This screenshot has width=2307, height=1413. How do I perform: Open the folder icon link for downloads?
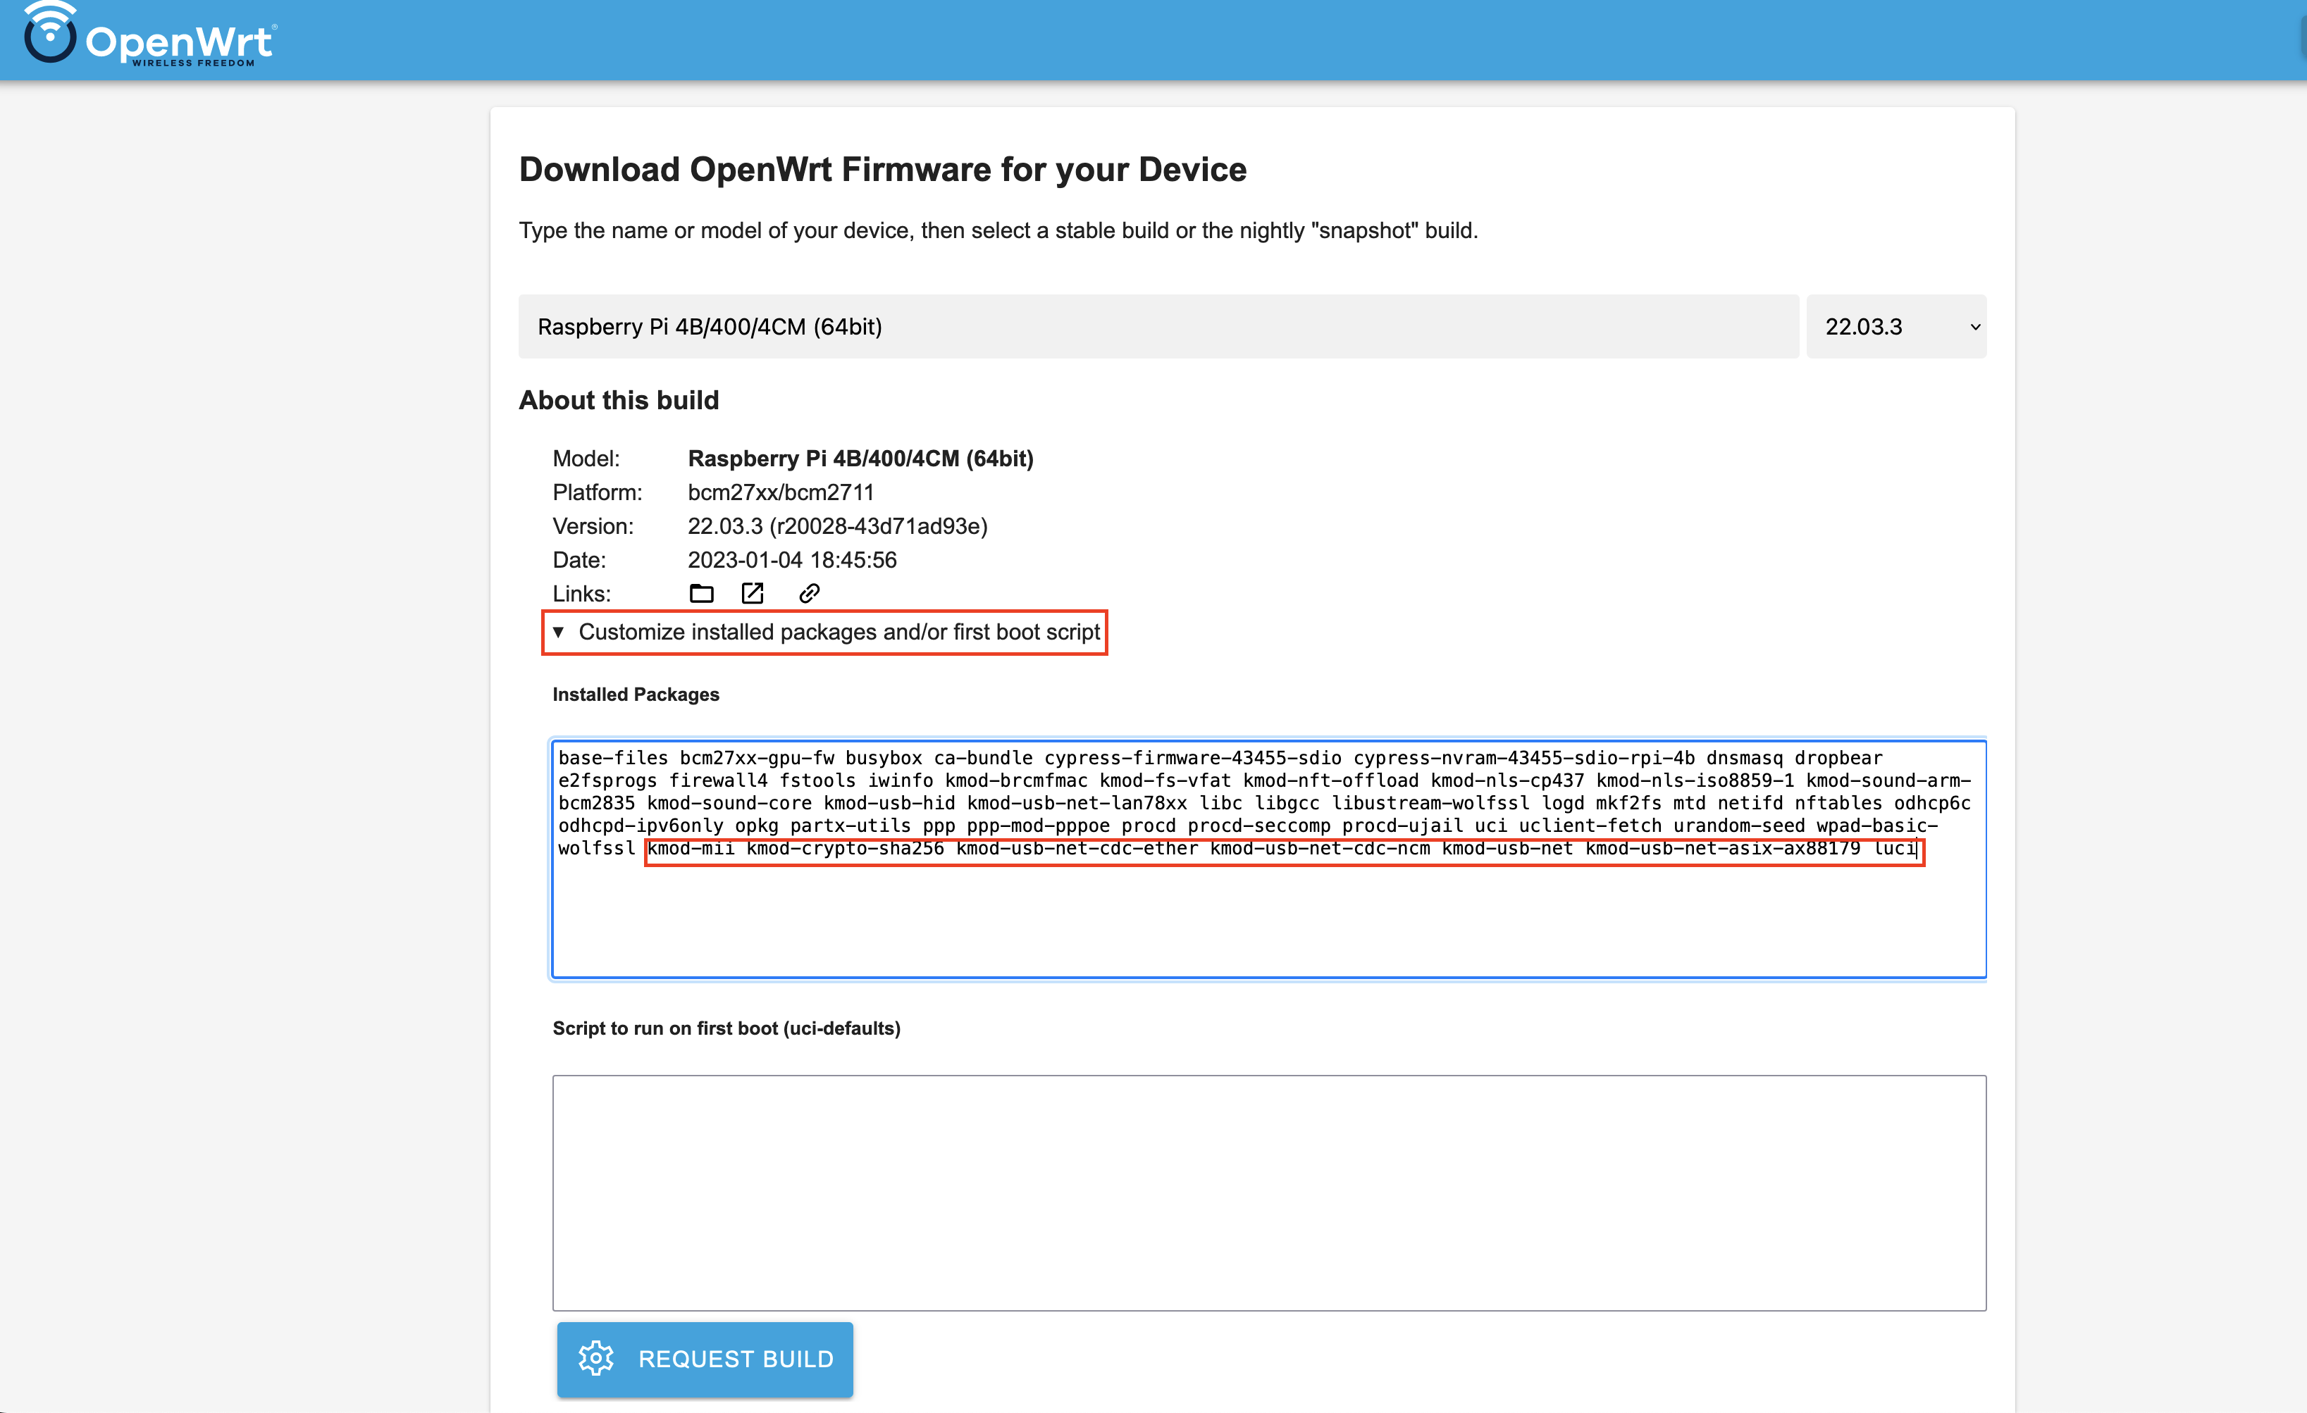click(701, 593)
